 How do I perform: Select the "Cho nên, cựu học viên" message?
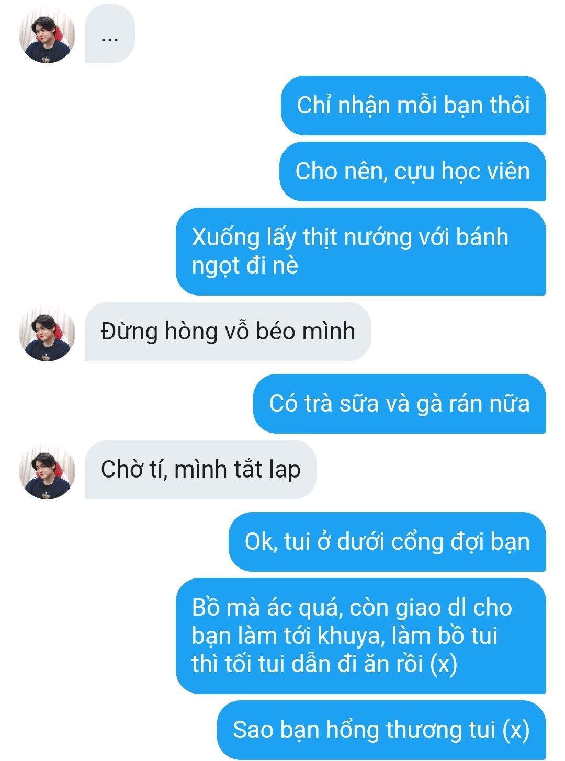(413, 172)
